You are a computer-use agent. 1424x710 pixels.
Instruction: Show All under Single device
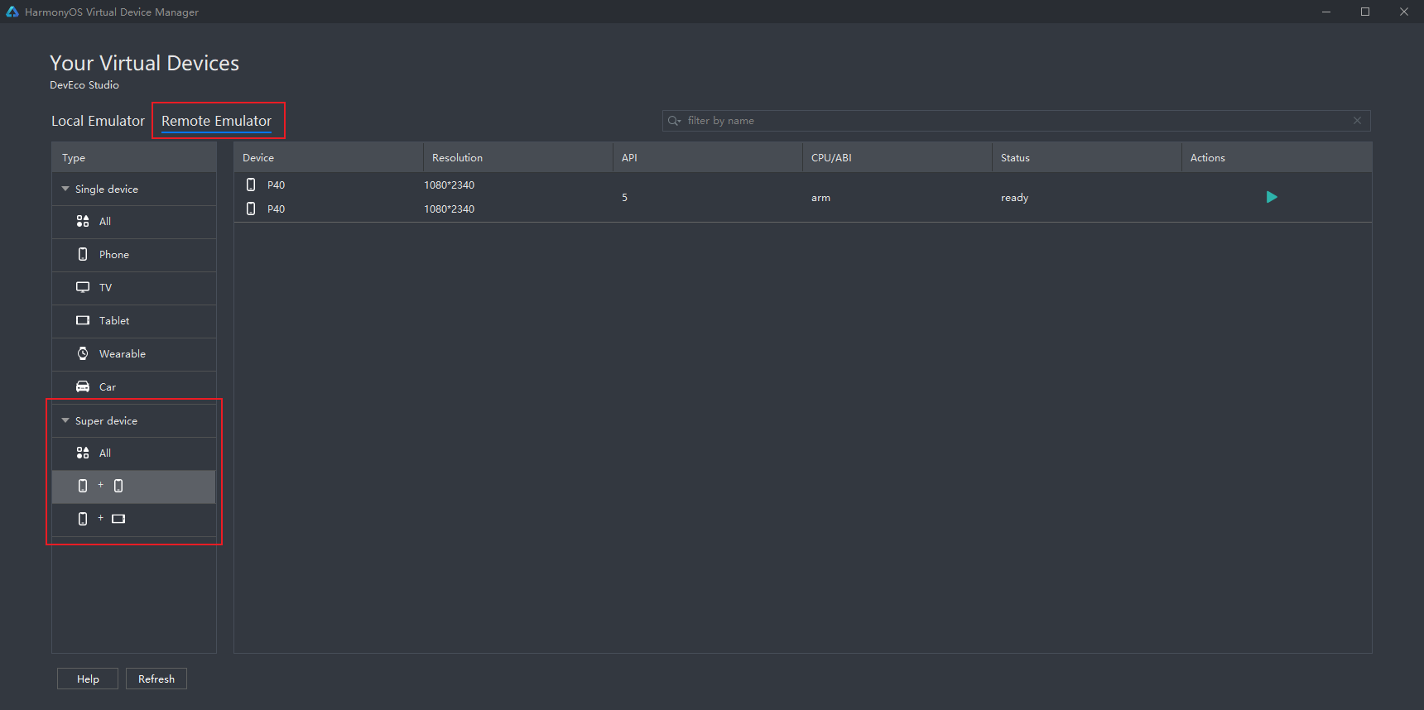[x=104, y=222]
